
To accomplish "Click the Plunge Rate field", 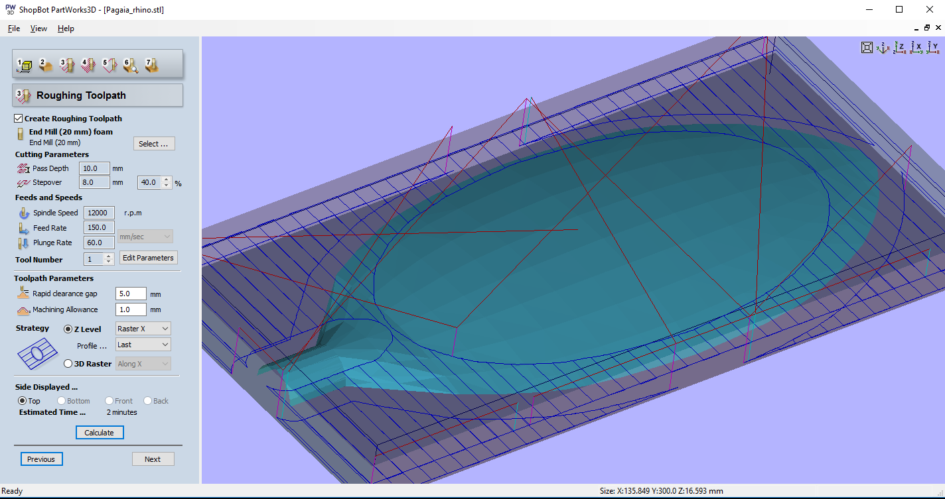I will pos(100,243).
